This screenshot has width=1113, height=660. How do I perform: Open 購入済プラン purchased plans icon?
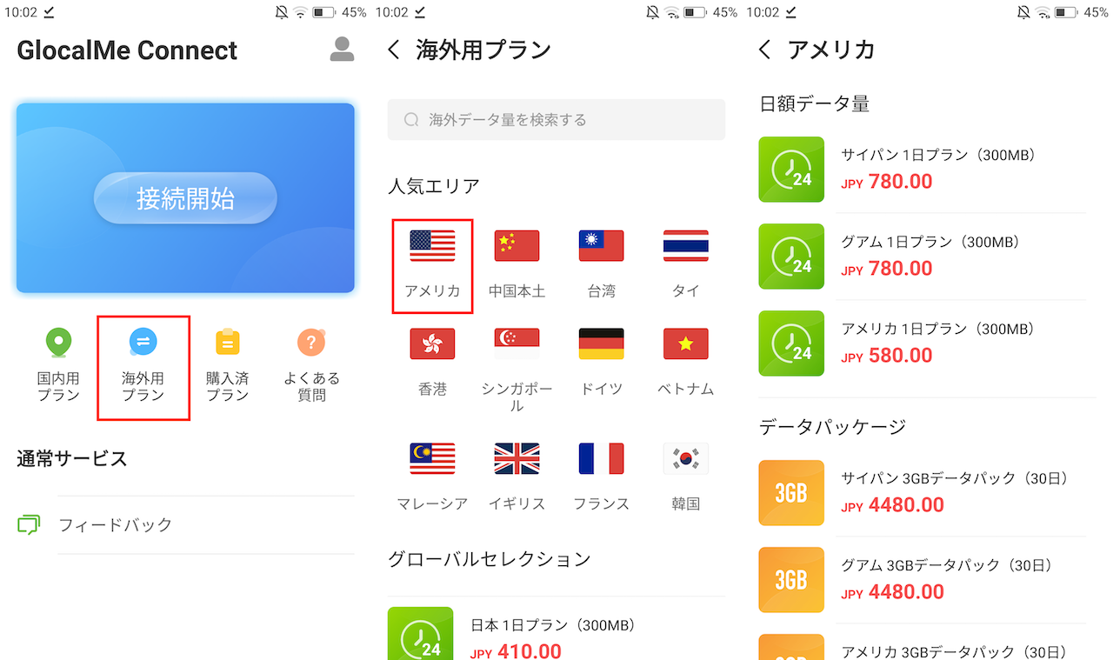(x=227, y=364)
